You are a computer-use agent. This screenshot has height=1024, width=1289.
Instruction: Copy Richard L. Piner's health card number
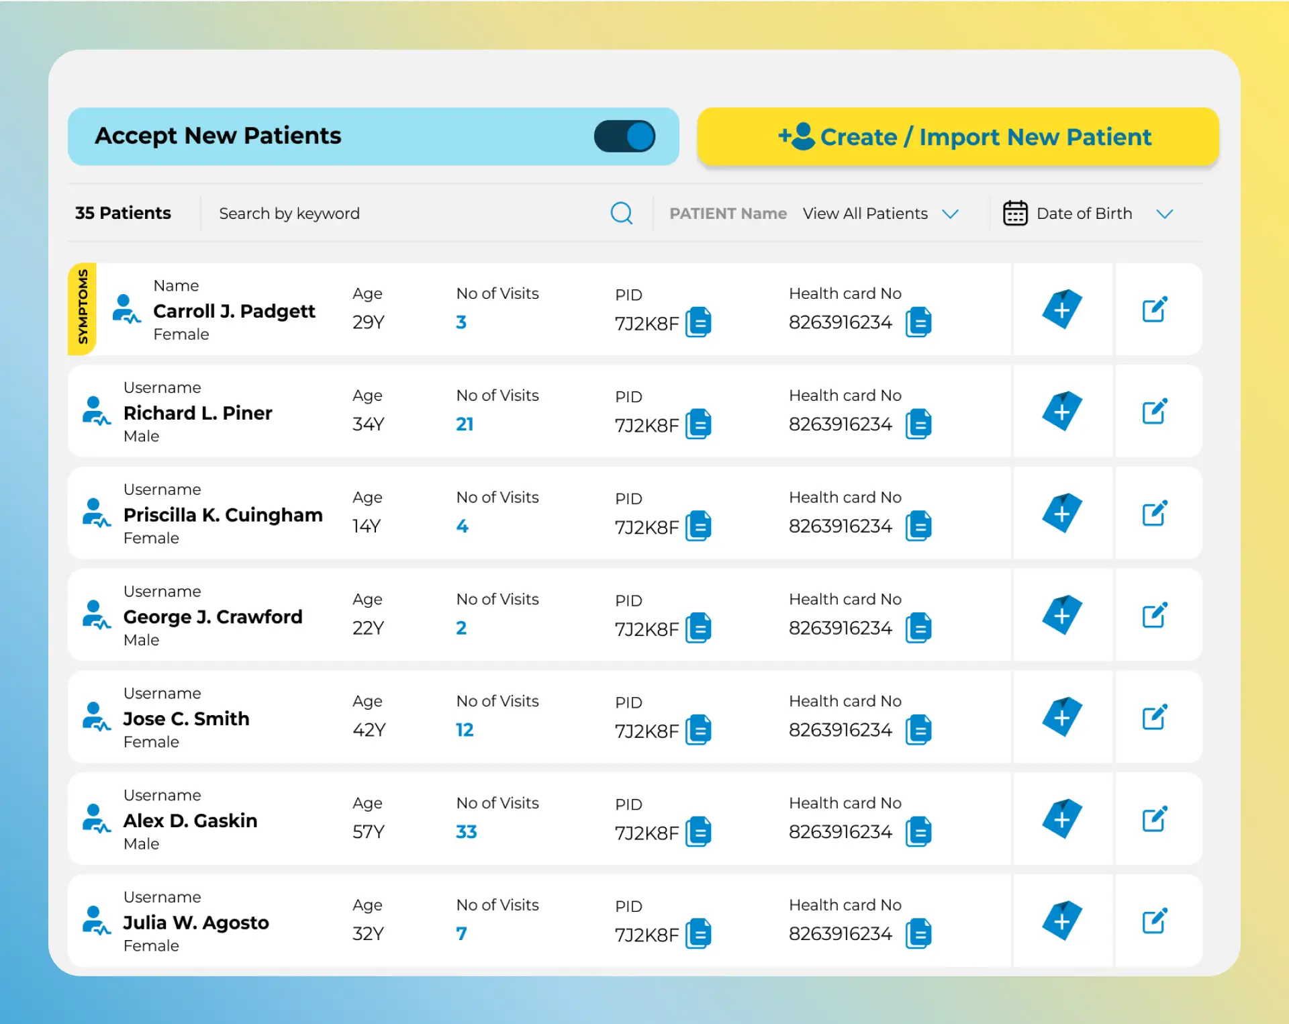click(918, 424)
